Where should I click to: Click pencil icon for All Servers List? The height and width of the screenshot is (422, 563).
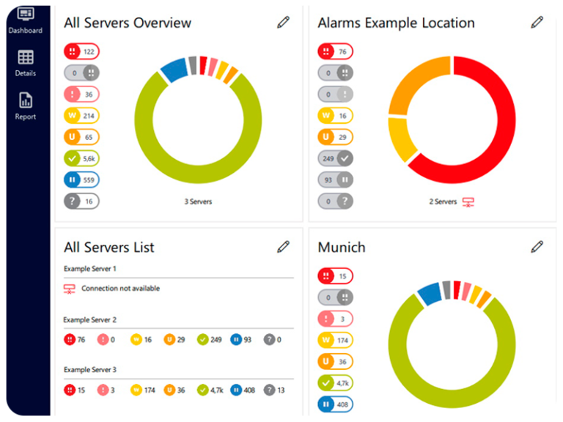pos(283,247)
